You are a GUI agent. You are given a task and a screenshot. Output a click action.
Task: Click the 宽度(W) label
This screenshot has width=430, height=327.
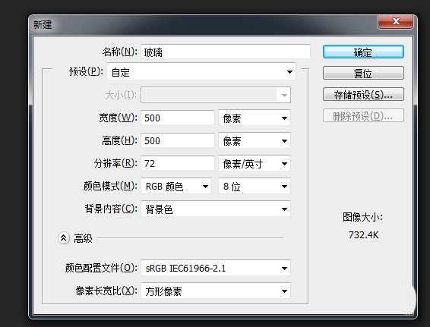point(119,118)
